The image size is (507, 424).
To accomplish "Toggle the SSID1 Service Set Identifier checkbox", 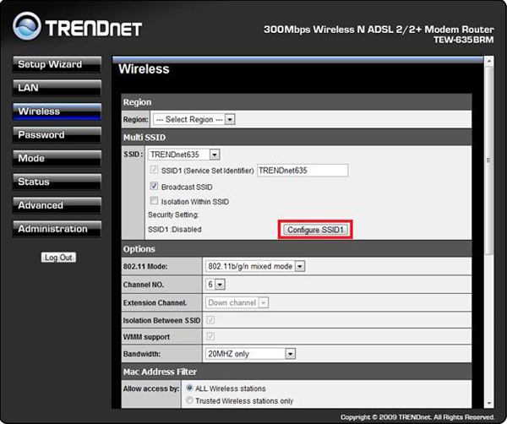I will [154, 170].
